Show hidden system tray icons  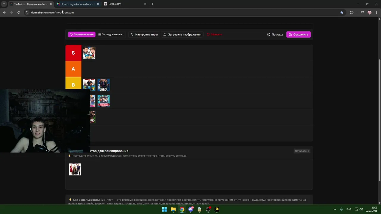pyautogui.click(x=335, y=209)
